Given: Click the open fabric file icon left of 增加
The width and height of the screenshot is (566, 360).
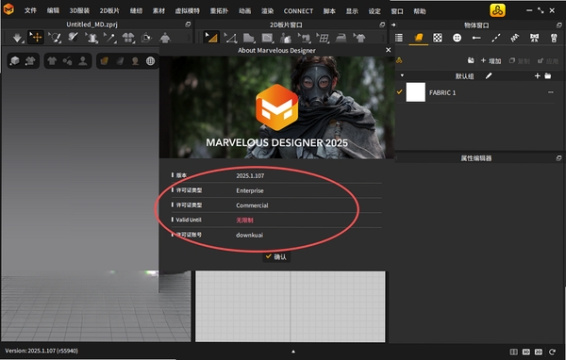Looking at the screenshot, I should pyautogui.click(x=471, y=60).
